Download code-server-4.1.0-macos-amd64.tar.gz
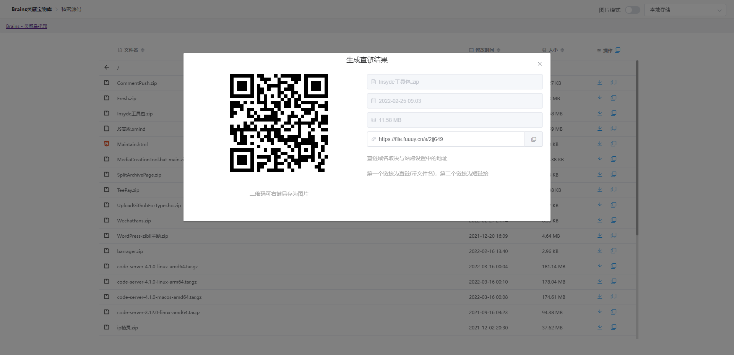734x355 pixels. point(600,297)
